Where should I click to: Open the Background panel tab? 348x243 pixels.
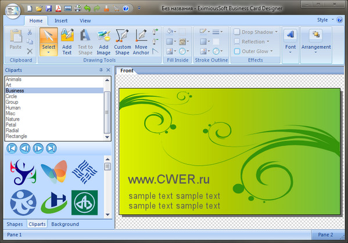[x=65, y=224]
